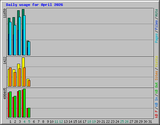Click the cyan files bar for day 5
This screenshot has height=125, width=160.
[x=29, y=48]
